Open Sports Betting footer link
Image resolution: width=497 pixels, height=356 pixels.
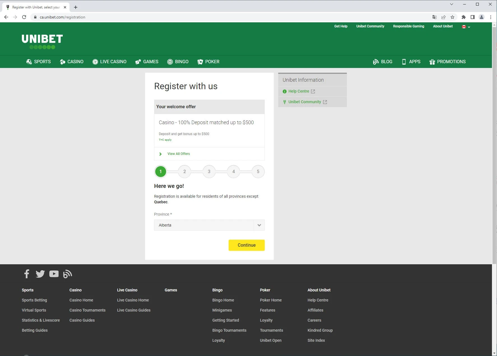click(34, 300)
